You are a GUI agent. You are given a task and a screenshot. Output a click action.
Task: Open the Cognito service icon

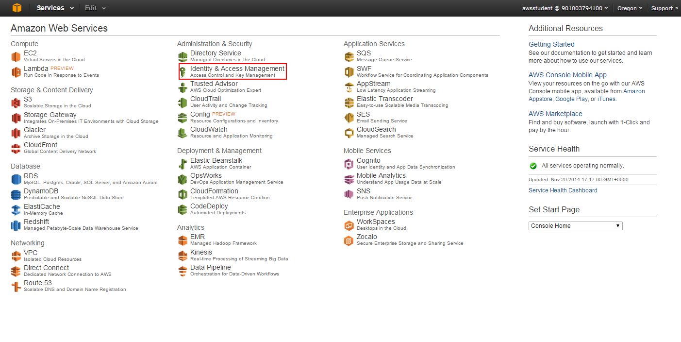coord(349,164)
